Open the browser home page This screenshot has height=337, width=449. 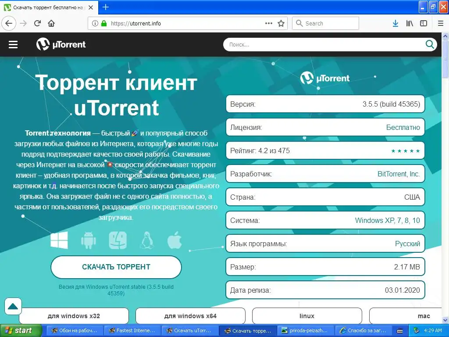click(51, 23)
